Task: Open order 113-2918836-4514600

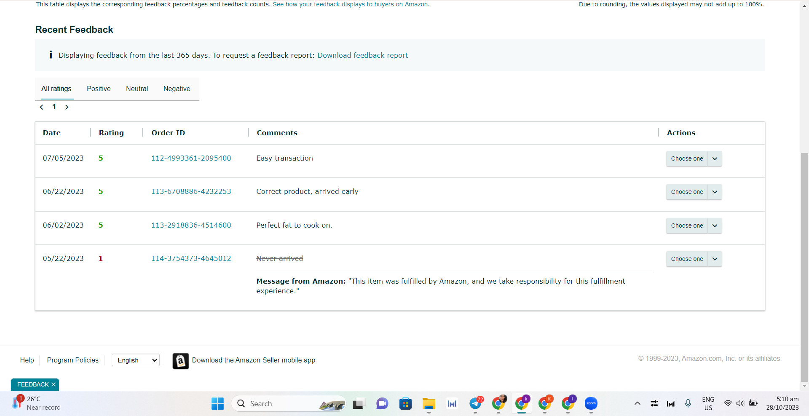Action: click(x=191, y=225)
